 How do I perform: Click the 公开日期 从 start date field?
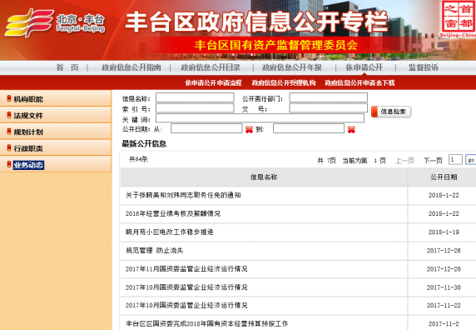point(206,128)
